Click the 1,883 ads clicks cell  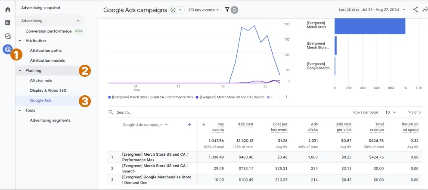point(313,157)
